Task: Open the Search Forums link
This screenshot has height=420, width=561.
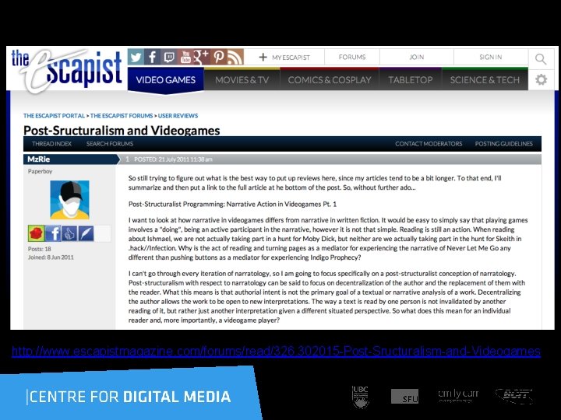Action: (x=110, y=144)
